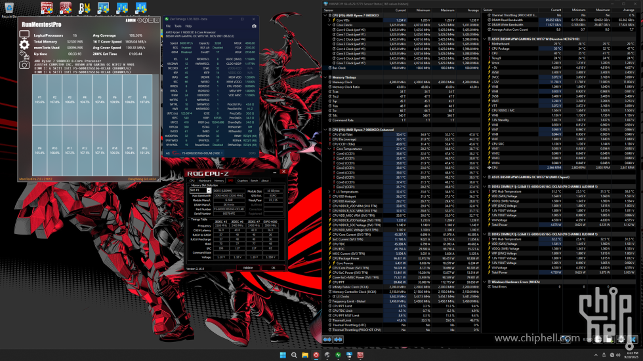Open File Explorer from the taskbar
The height and width of the screenshot is (361, 643).
click(305, 355)
